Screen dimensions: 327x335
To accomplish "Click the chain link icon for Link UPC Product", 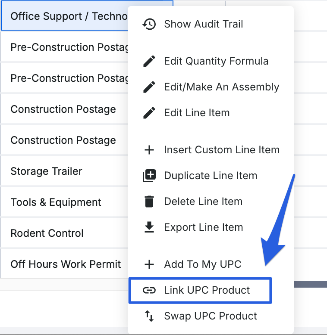I will (149, 290).
